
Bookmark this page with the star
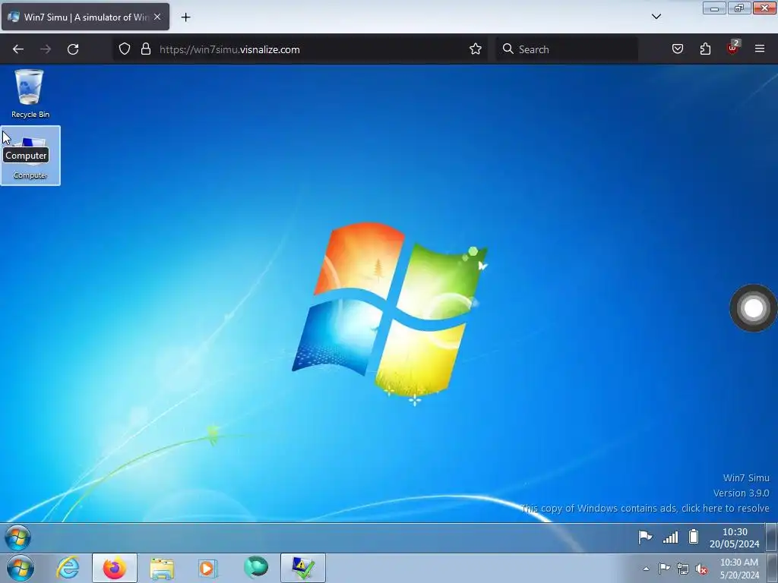[x=476, y=49]
